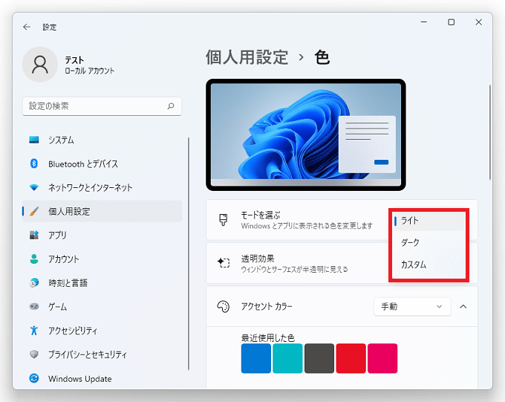Pick the pink recently used color
Screen dimensions: 505x402
(382, 358)
